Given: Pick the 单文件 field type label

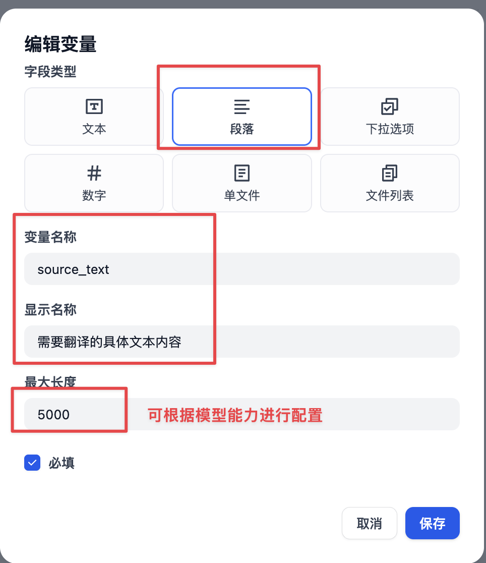Looking at the screenshot, I should (x=241, y=196).
